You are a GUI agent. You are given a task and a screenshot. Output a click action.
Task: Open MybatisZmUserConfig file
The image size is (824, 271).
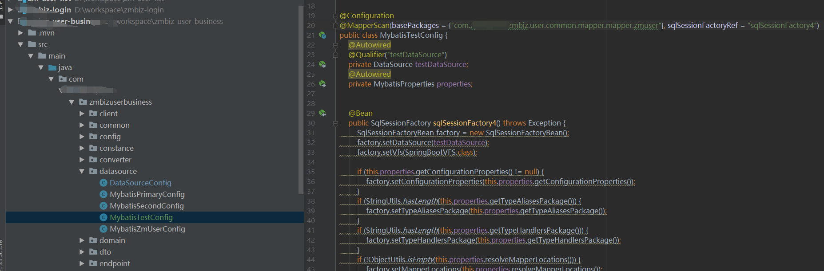pyautogui.click(x=147, y=229)
